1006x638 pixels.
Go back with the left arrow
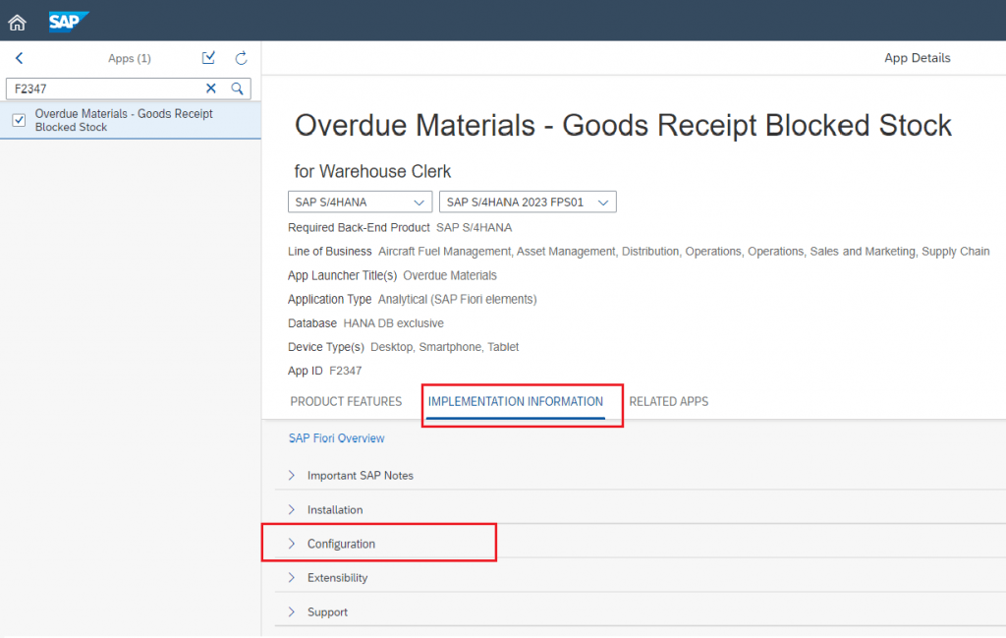pyautogui.click(x=20, y=58)
